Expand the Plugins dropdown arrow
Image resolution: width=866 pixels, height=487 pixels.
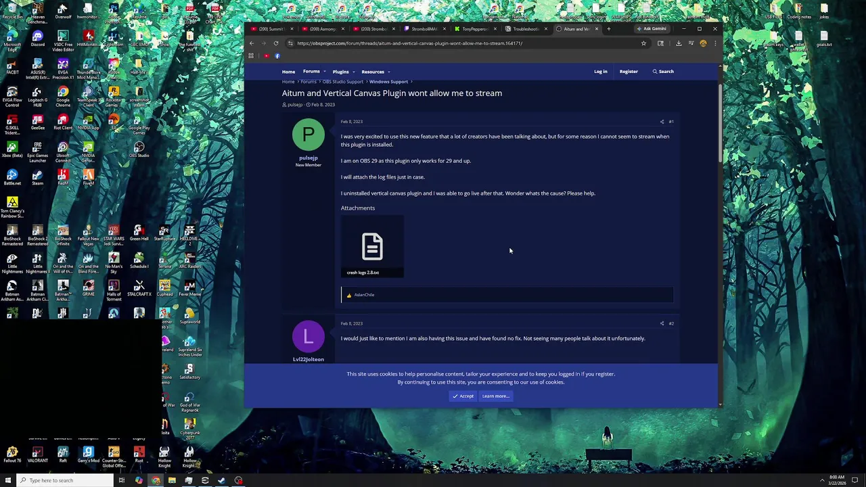pos(353,72)
